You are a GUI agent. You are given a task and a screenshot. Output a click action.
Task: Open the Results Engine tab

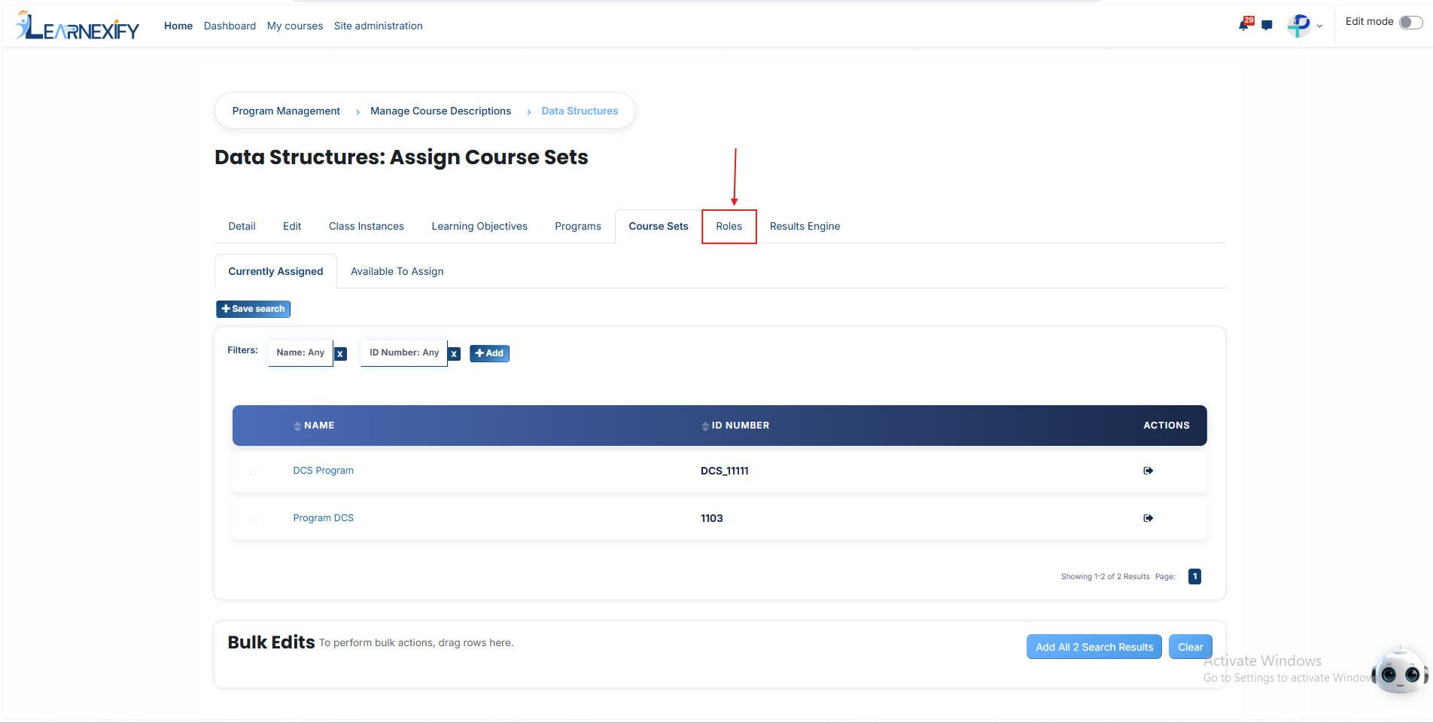[805, 227]
